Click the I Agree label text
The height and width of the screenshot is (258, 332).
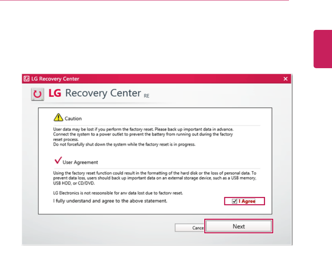click(247, 201)
